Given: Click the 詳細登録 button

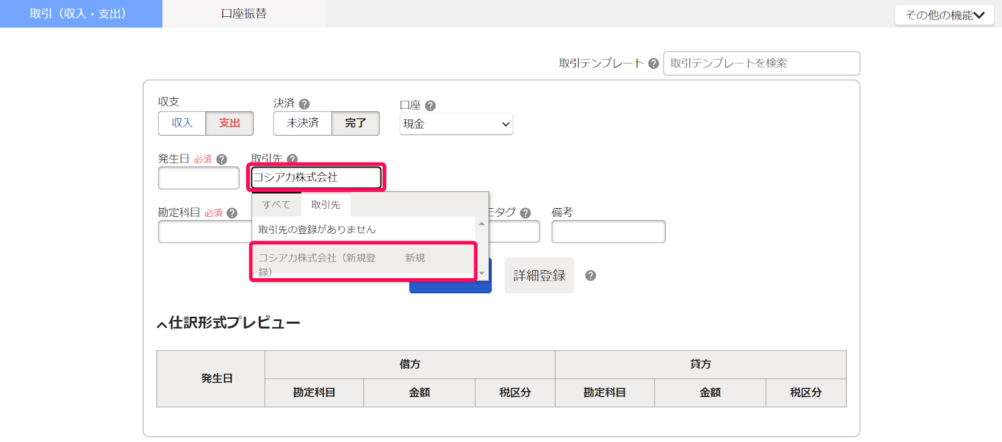Looking at the screenshot, I should point(539,276).
